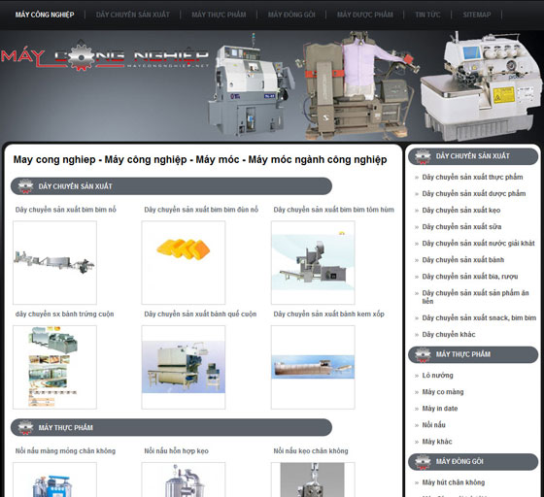Open thumbnail of Dây chuyền sản xuất bánh quế cuộn
This screenshot has width=544, height=497.
pos(184,367)
